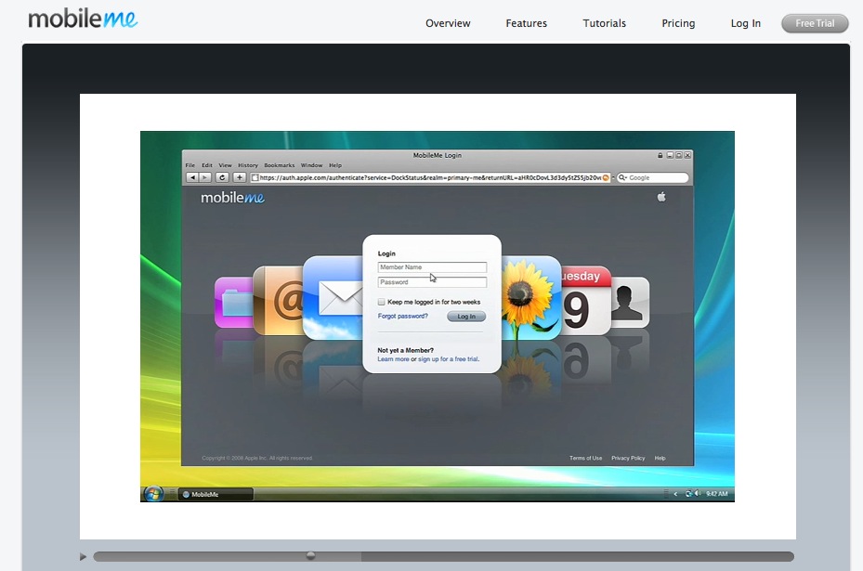Screen dimensions: 863x571
Task: Open the Bookmarks menu
Action: (279, 165)
